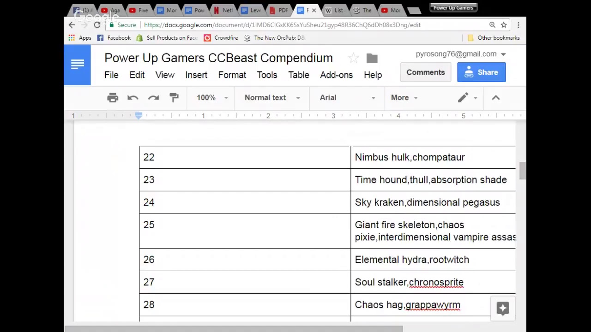Undo the last edit
Screen dimensions: 591x332
click(133, 98)
